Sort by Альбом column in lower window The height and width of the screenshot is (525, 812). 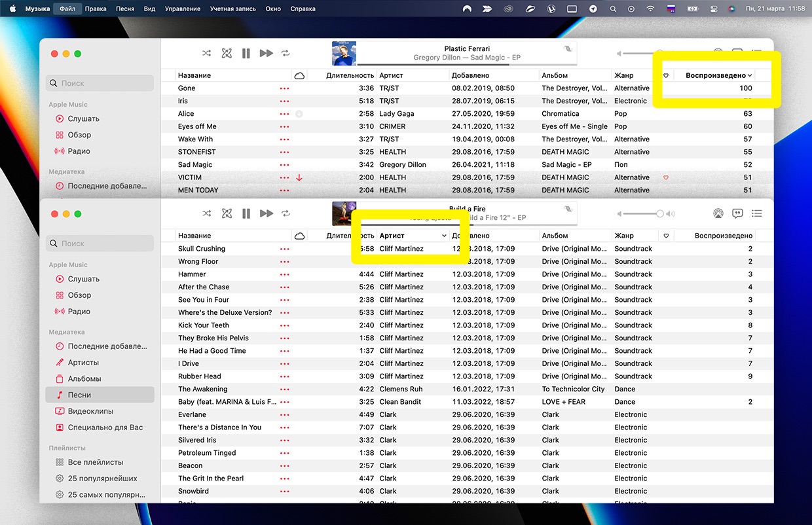[x=555, y=236]
